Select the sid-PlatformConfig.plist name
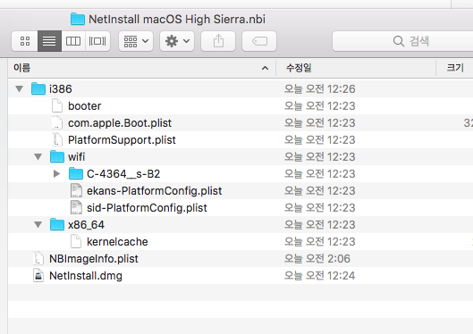This screenshot has height=334, width=473. pos(147,208)
